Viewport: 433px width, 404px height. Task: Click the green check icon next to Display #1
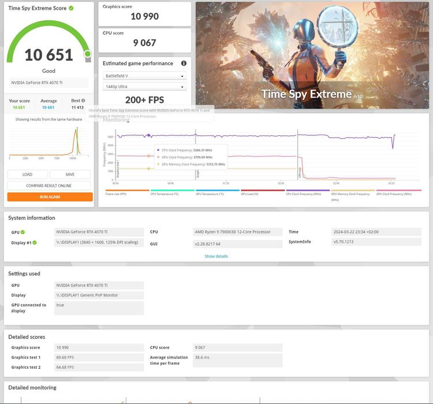[35, 243]
